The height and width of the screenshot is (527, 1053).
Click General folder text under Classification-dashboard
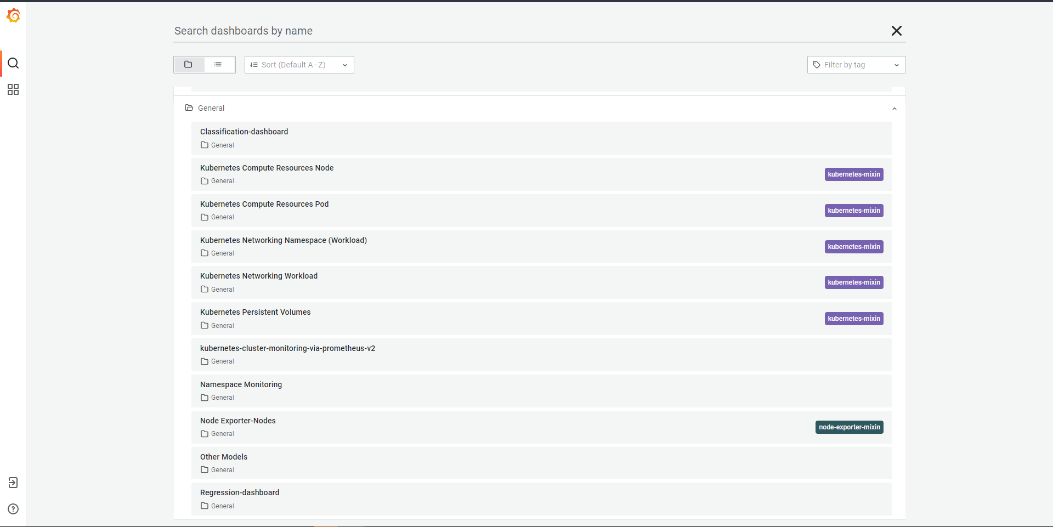[x=223, y=145]
